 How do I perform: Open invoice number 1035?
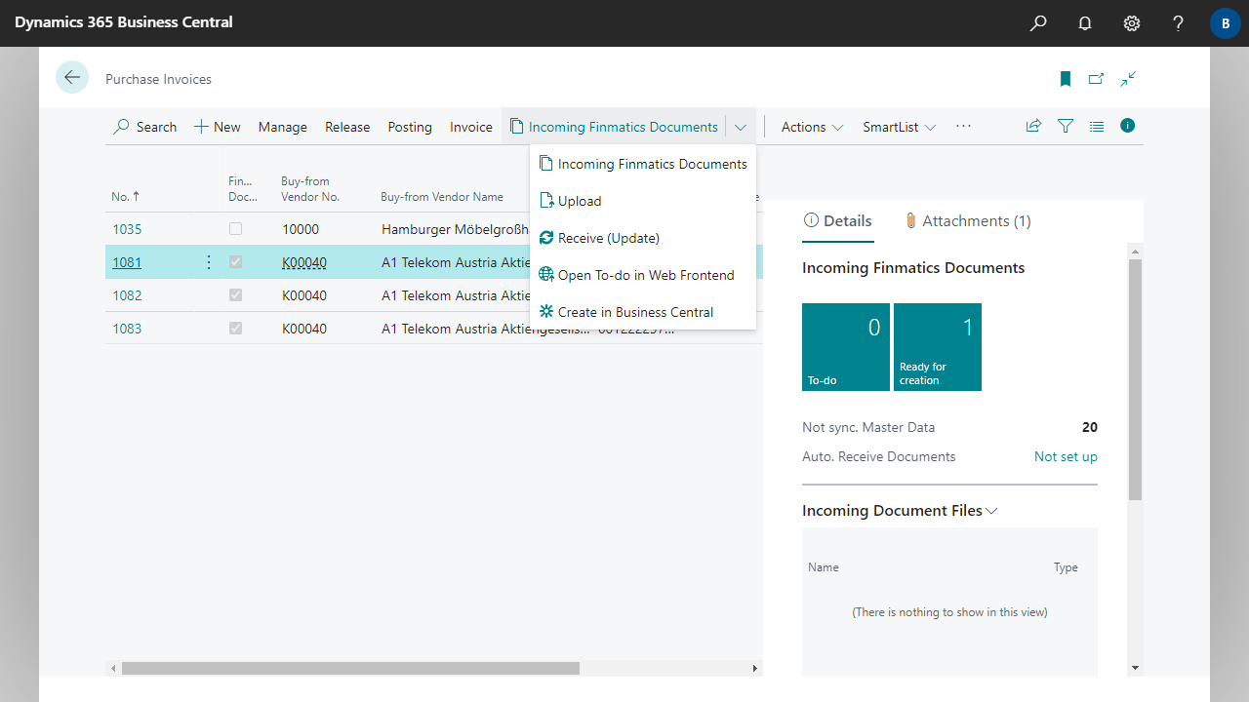pyautogui.click(x=127, y=229)
